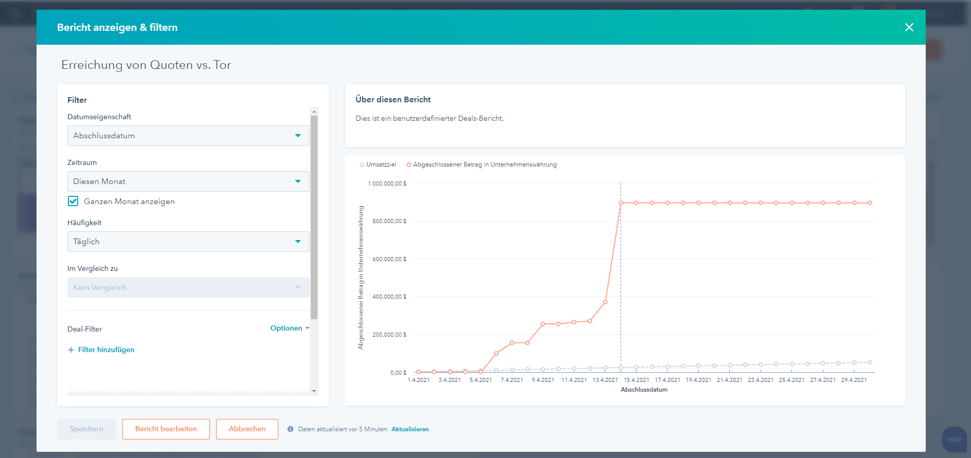
Task: Uncheck Ganzen Monat anzeigen checkbox
Action: (73, 201)
